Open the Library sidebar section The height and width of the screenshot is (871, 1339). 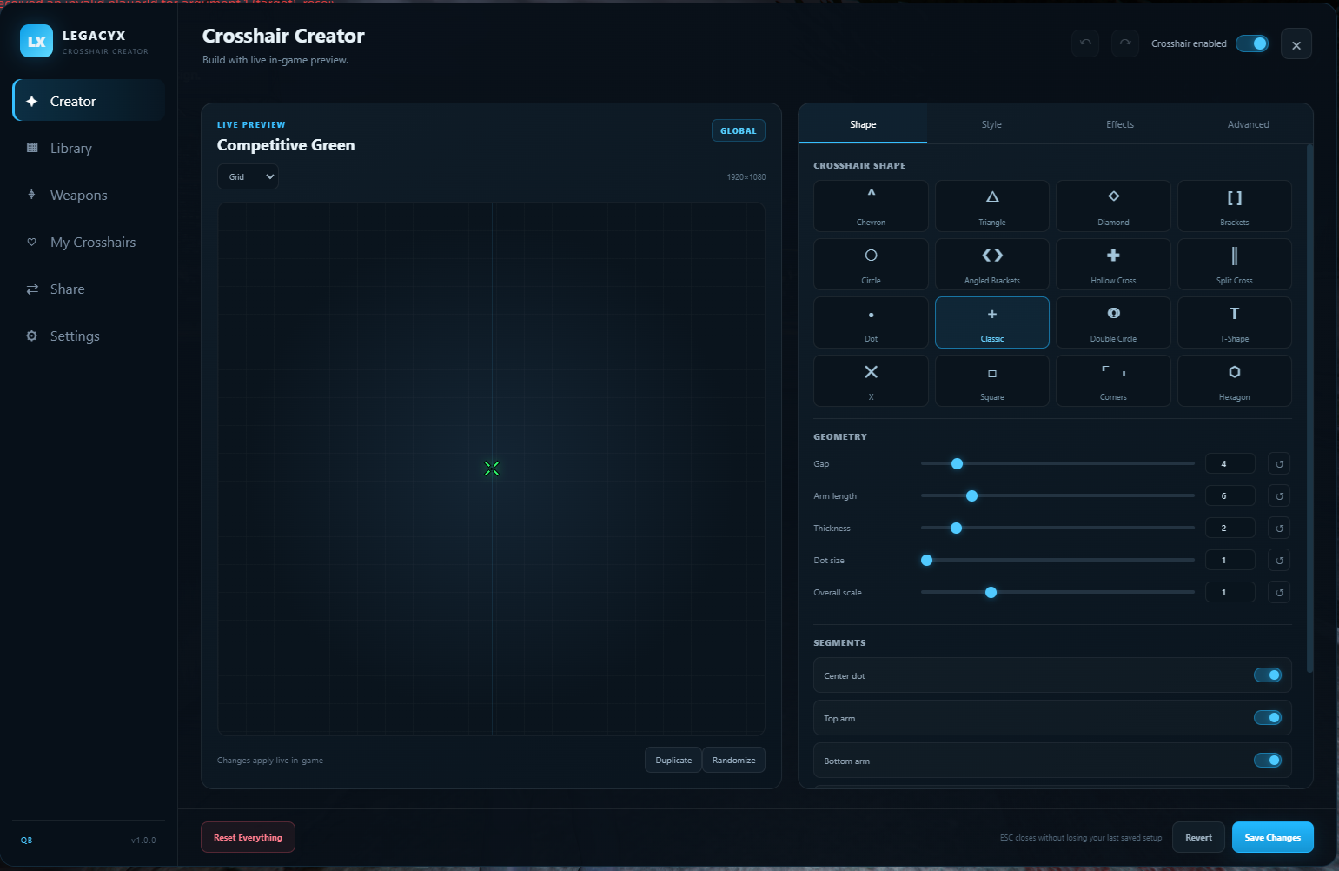(x=89, y=148)
